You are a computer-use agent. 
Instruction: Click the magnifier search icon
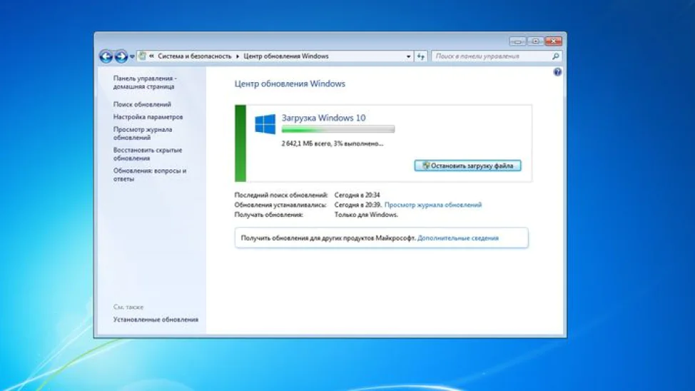(x=556, y=56)
